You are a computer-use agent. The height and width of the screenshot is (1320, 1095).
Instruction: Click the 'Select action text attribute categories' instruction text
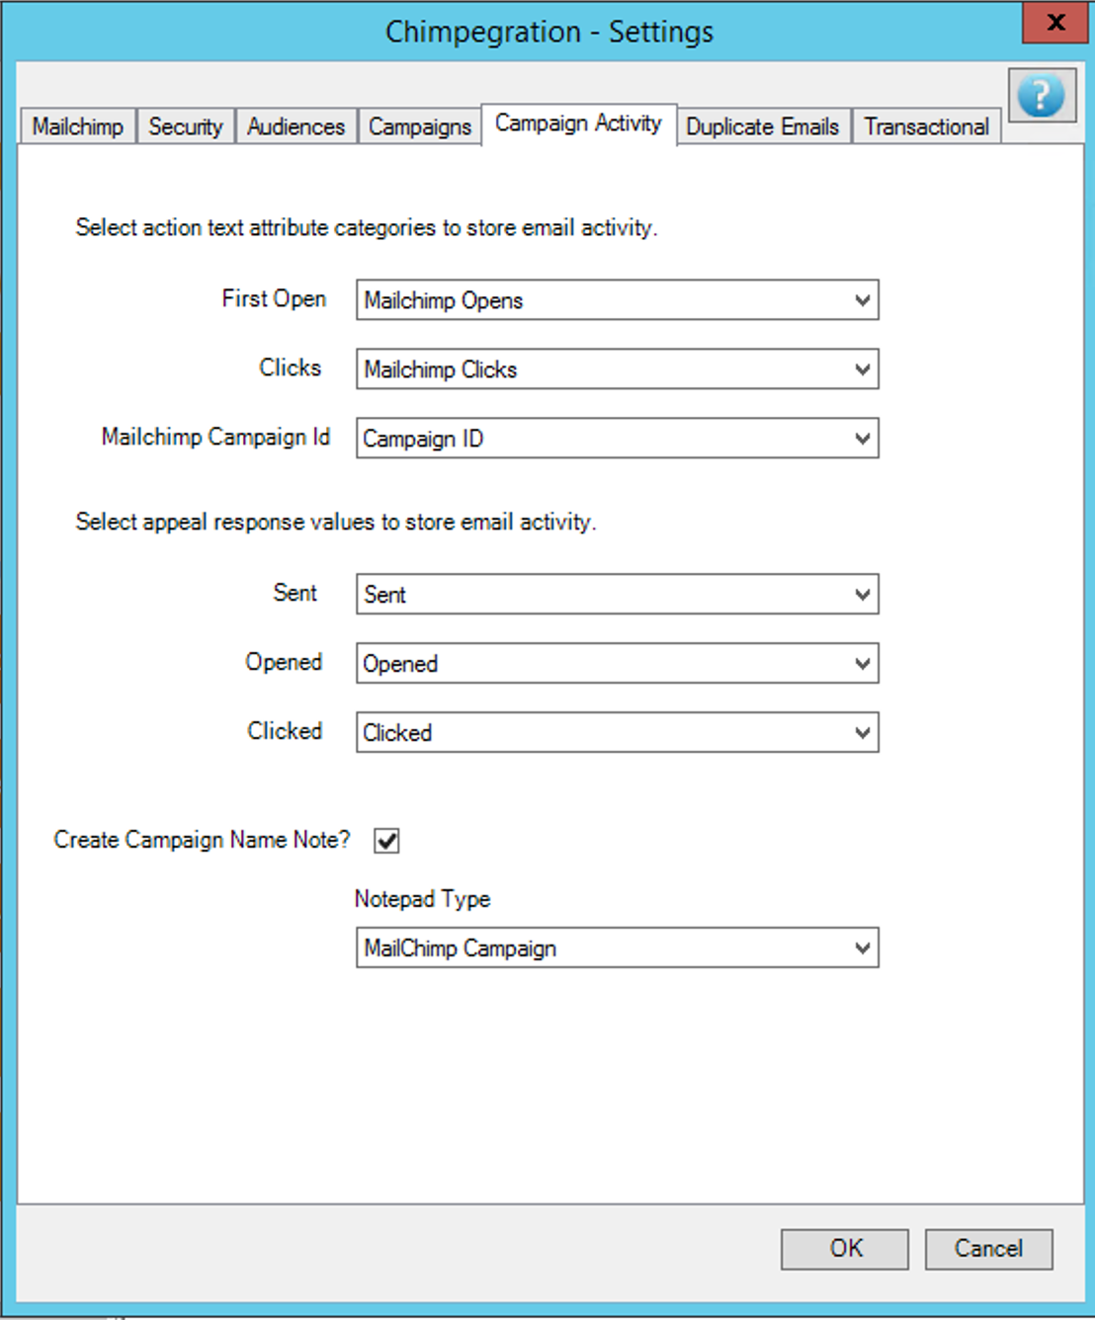(x=367, y=228)
